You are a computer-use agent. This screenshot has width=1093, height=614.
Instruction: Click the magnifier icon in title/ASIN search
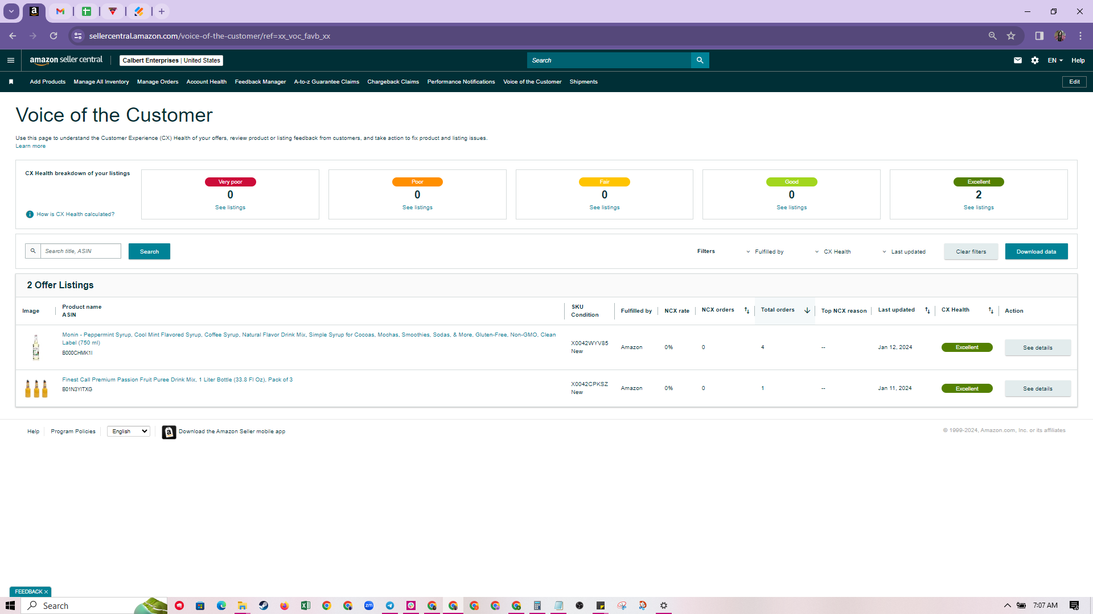pos(33,251)
